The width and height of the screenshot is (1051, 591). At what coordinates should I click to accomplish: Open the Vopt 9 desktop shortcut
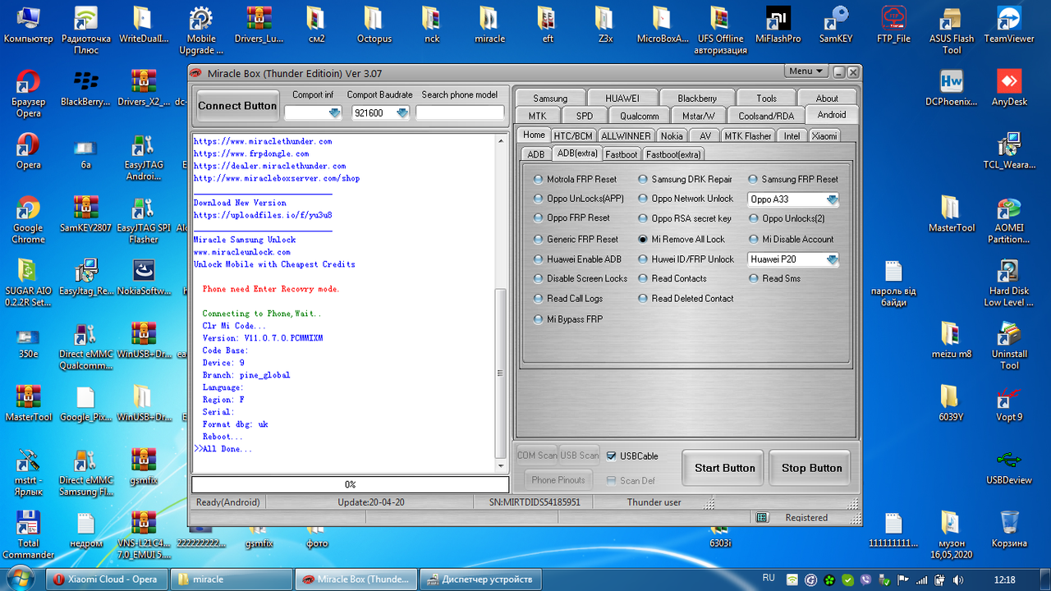(x=1009, y=403)
